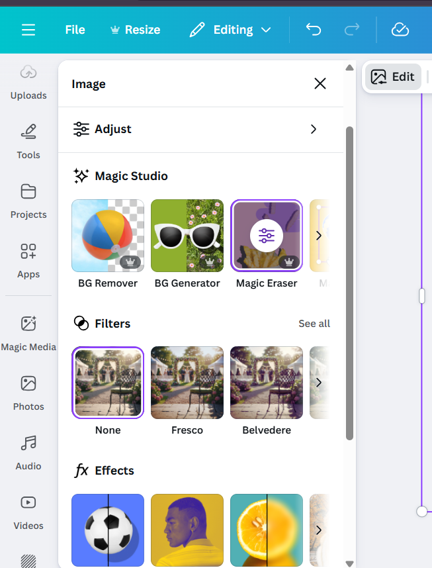Open the Videos sidebar panel

coord(28,512)
